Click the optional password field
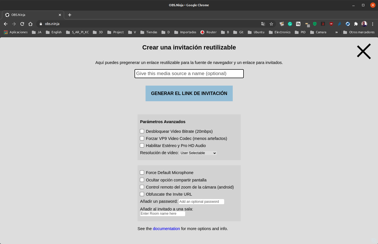Viewport: 378px width, 244px height. pos(201,202)
